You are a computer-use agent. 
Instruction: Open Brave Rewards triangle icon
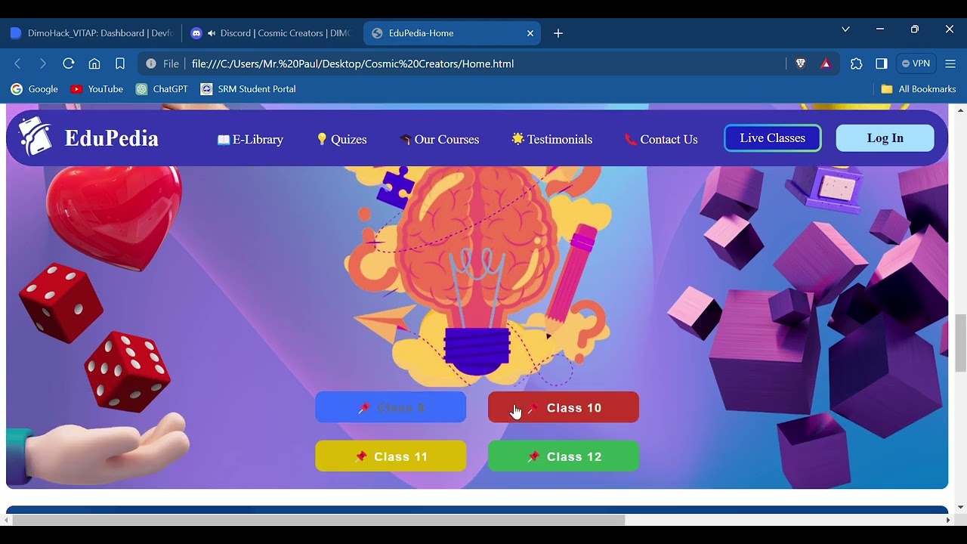(x=826, y=63)
